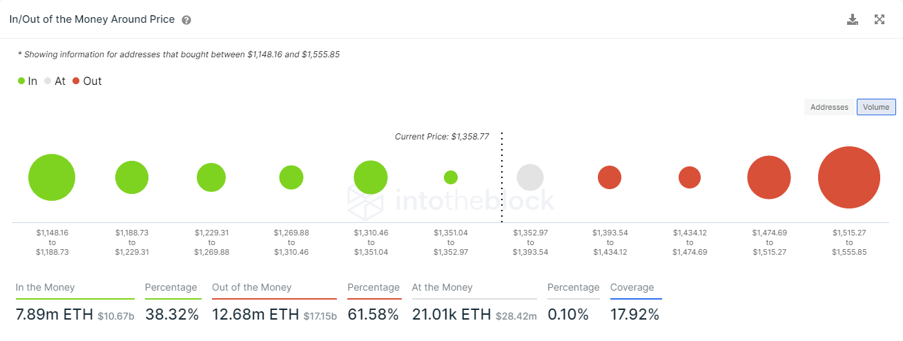Click the intotheblock watermark logo

[x=450, y=201]
